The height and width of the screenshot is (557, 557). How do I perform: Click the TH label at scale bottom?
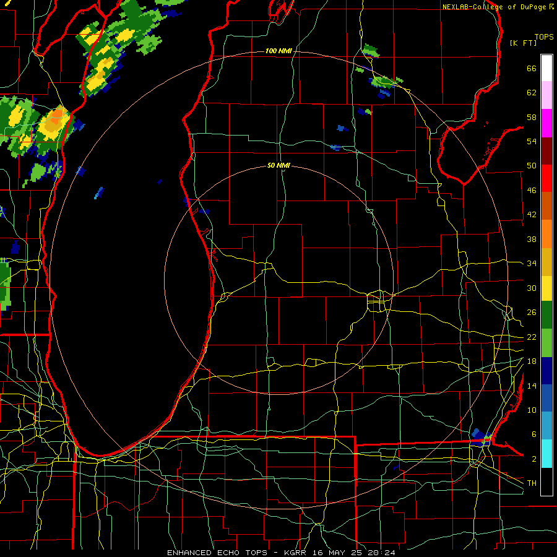(x=532, y=483)
